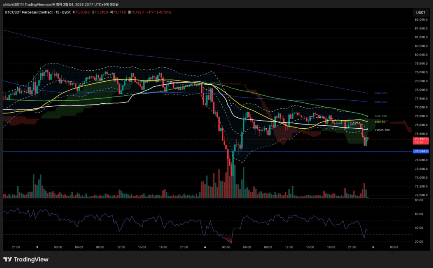The height and width of the screenshot is (268, 433).
Task: Select the SMA 400 line label
Action: coord(381,93)
